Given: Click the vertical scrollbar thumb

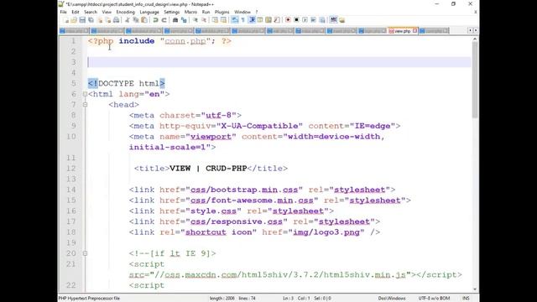Looking at the screenshot, I should click(x=475, y=81).
